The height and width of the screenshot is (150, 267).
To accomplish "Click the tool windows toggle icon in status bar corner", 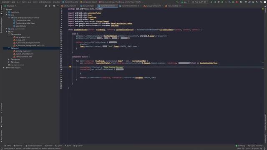I will [x=1, y=149].
